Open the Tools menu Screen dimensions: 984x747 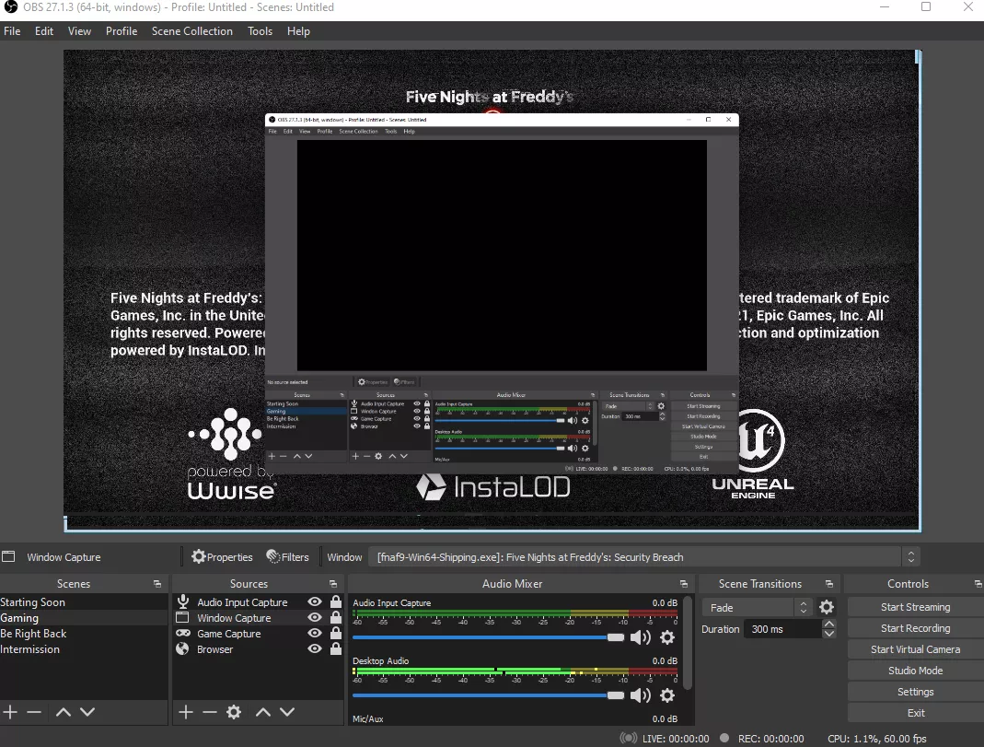(x=260, y=31)
